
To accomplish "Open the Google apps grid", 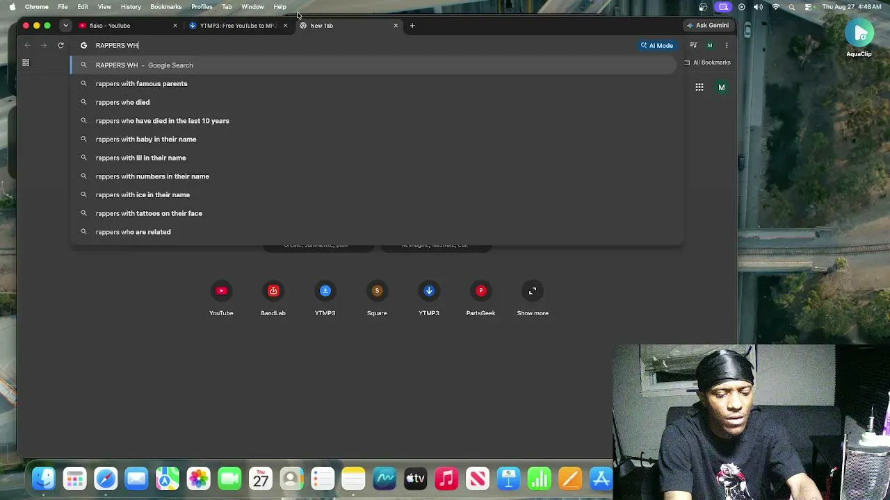I will [699, 87].
